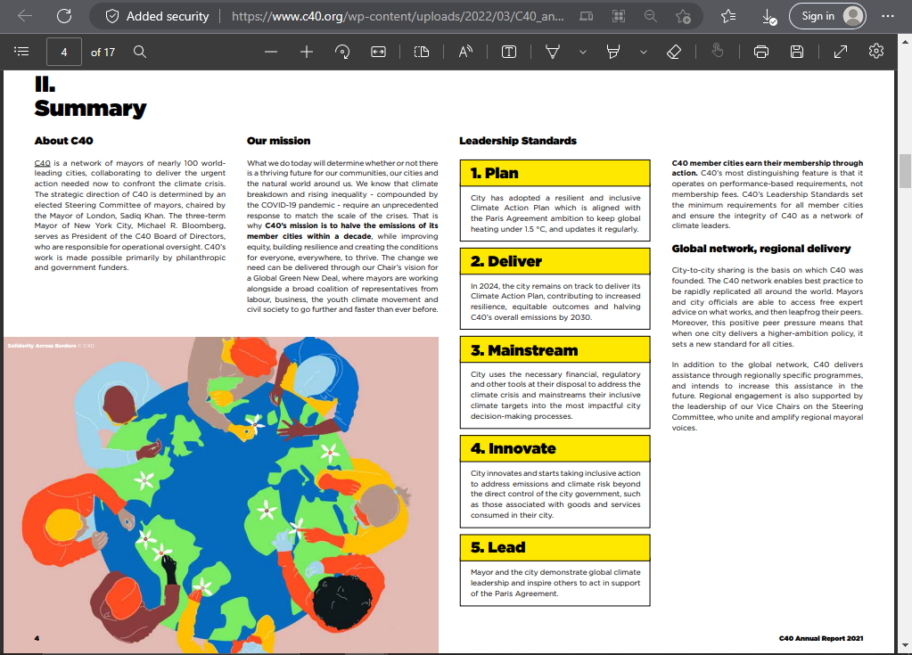Image resolution: width=912 pixels, height=655 pixels.
Task: Click the "II. Summary" heading
Action: tap(90, 97)
